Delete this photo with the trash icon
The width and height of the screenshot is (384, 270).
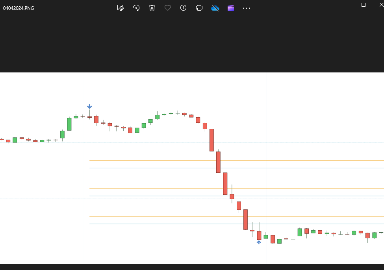152,8
